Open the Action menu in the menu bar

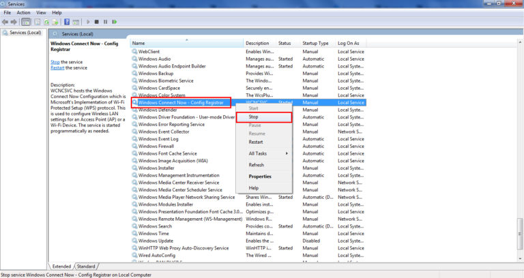click(x=24, y=12)
